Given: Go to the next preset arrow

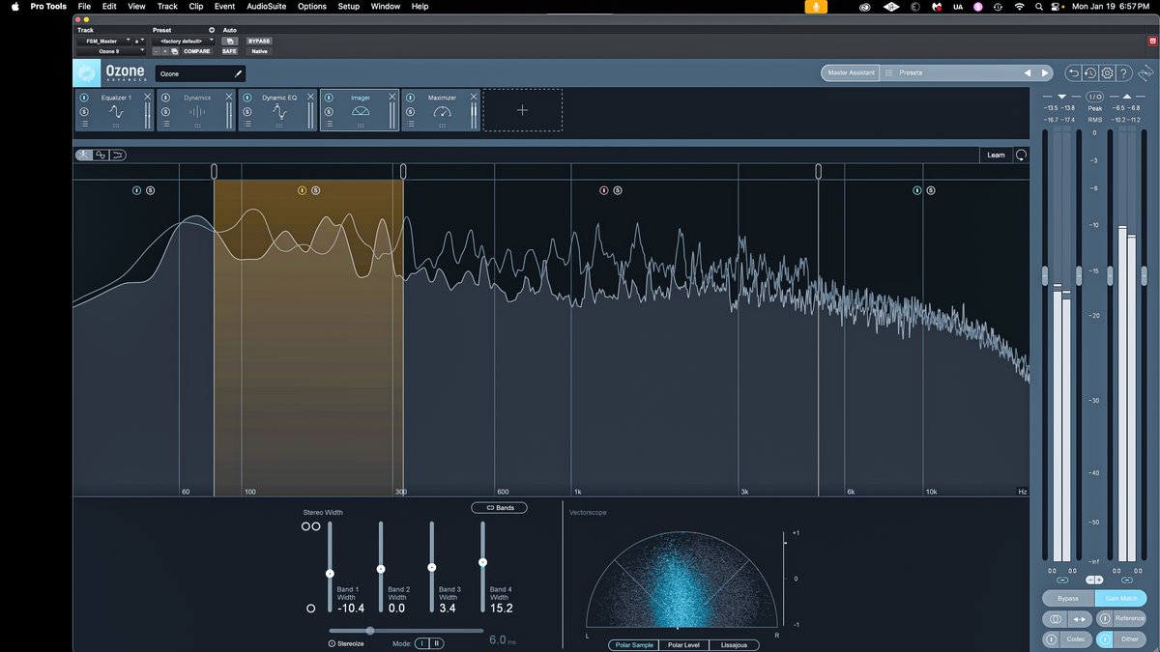Looking at the screenshot, I should click(1045, 72).
